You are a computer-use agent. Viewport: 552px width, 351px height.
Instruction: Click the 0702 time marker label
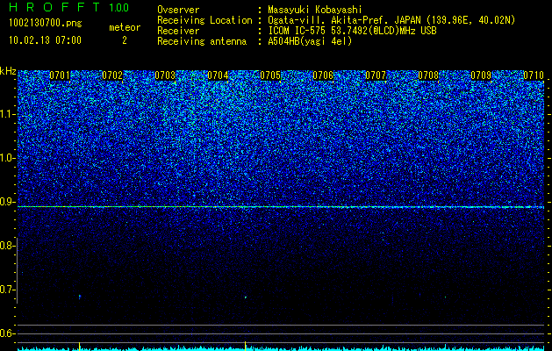(112, 75)
